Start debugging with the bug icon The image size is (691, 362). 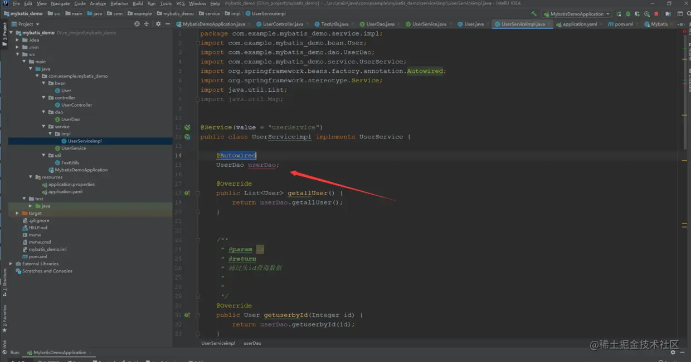628,14
